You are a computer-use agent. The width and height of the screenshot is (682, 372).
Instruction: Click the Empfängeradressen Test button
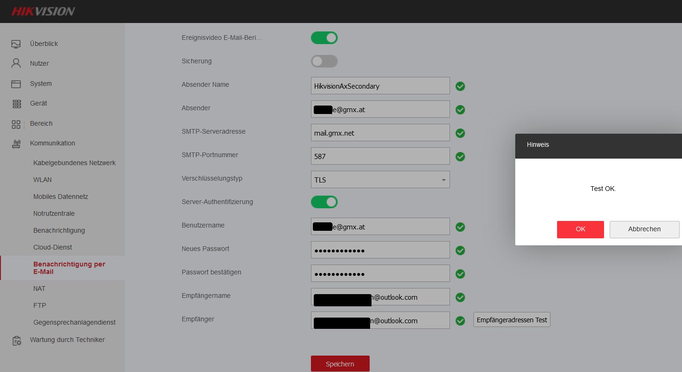tap(512, 320)
